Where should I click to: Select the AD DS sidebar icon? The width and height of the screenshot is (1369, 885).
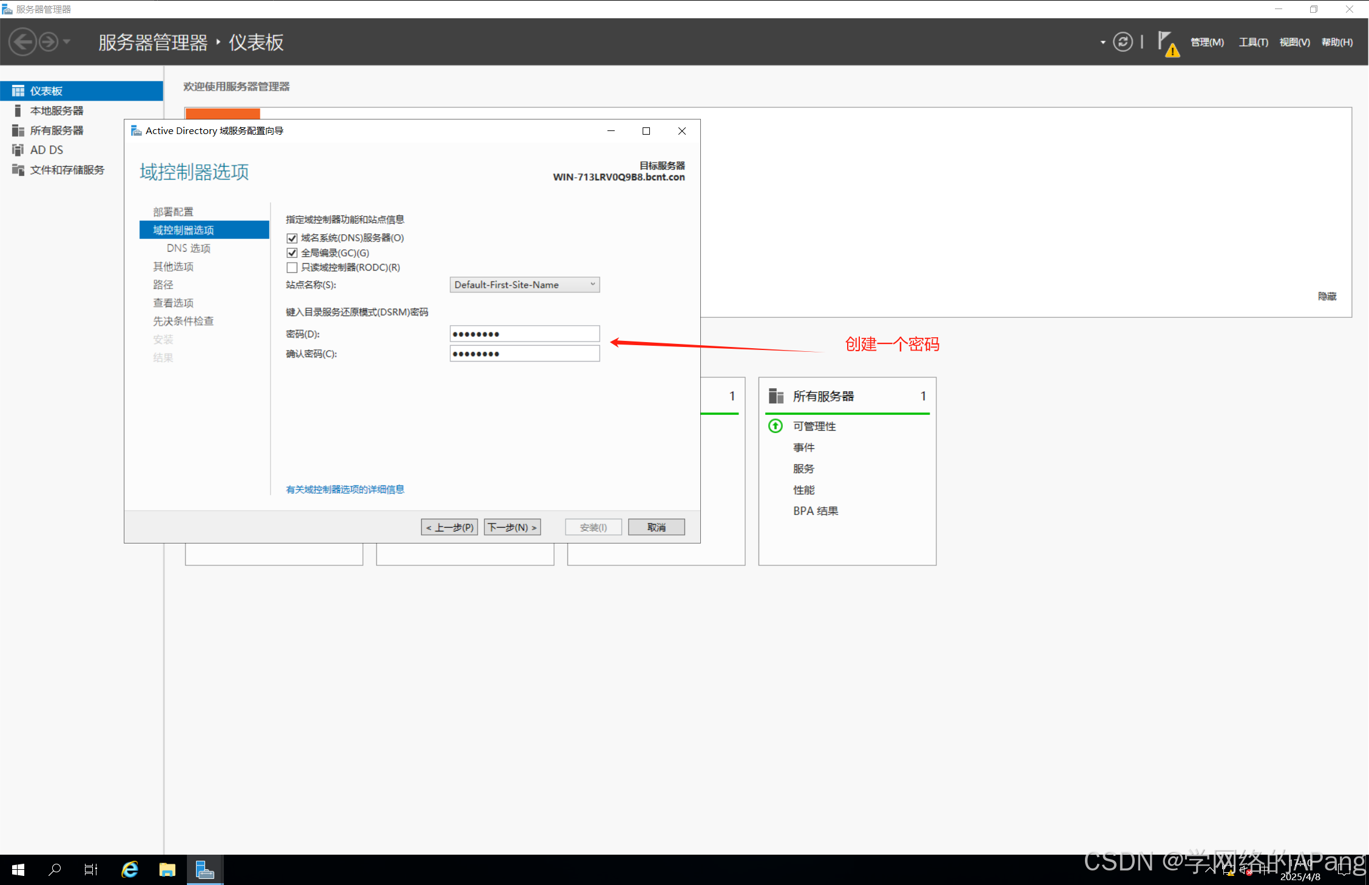point(18,150)
